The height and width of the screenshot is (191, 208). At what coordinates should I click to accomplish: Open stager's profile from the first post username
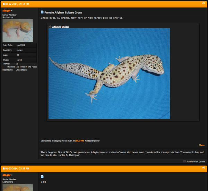[x=6, y=10]
